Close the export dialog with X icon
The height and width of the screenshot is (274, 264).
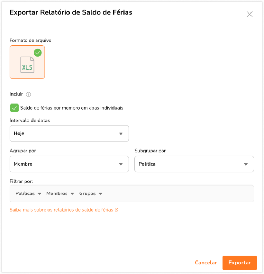249,14
